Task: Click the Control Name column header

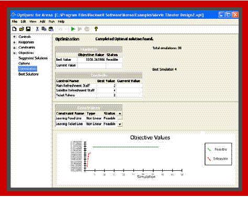Action: click(x=67, y=81)
